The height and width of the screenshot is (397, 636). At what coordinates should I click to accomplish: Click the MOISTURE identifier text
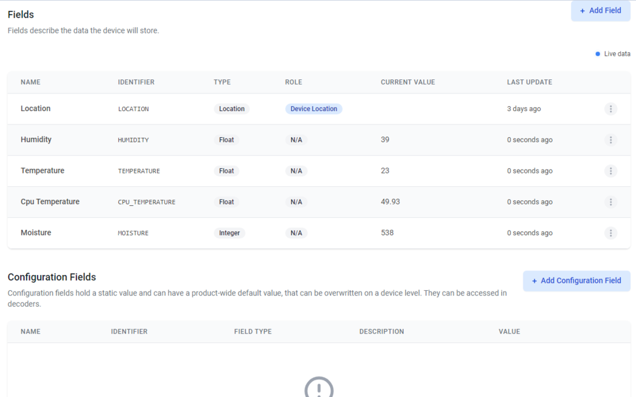(133, 233)
